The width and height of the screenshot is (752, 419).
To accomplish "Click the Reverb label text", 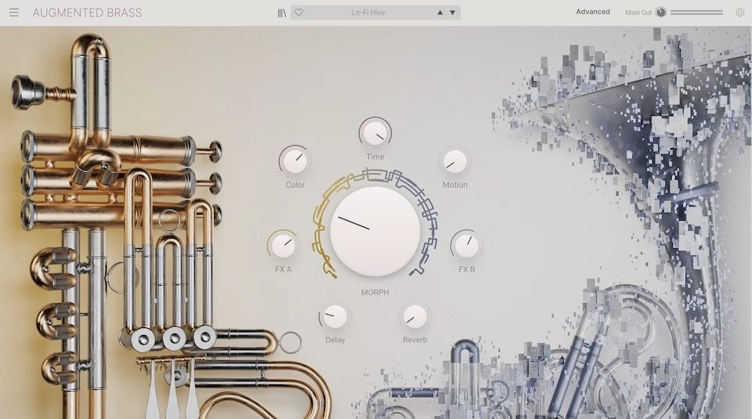I will (x=415, y=340).
